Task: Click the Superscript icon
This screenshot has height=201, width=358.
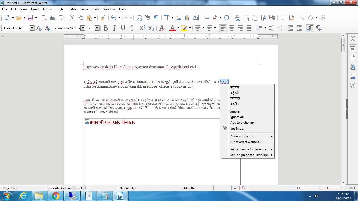Action: (x=143, y=28)
